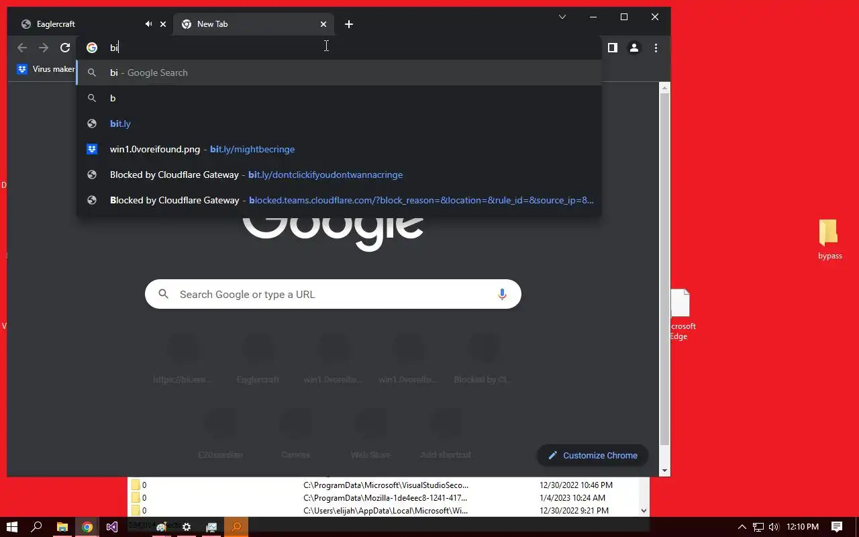The height and width of the screenshot is (537, 859).
Task: Click the 12:10 PM clock
Action: tap(802, 527)
